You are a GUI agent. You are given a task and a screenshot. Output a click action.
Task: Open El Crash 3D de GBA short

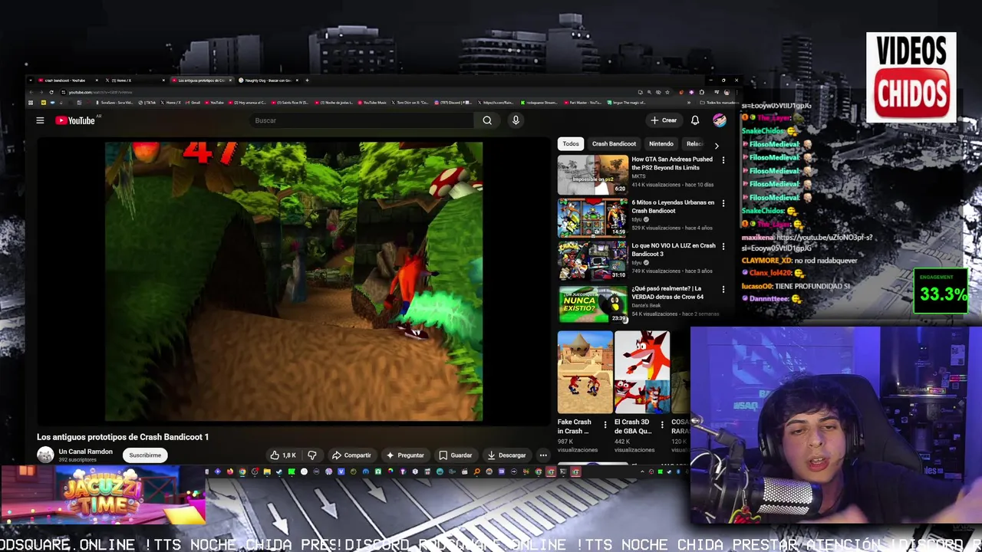pyautogui.click(x=642, y=373)
